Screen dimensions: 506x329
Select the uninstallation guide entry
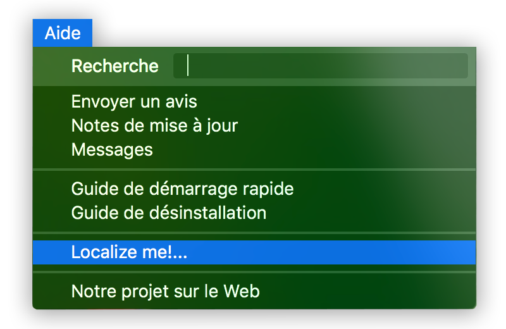click(x=168, y=213)
